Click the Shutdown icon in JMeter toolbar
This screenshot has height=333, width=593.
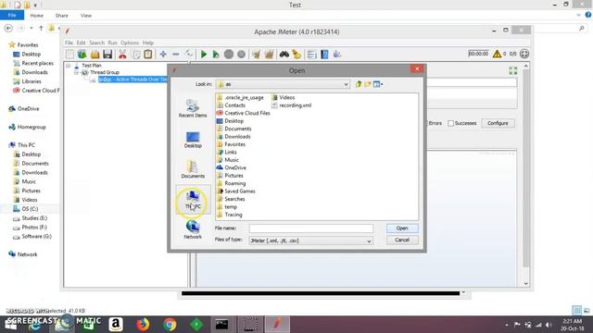click(241, 54)
